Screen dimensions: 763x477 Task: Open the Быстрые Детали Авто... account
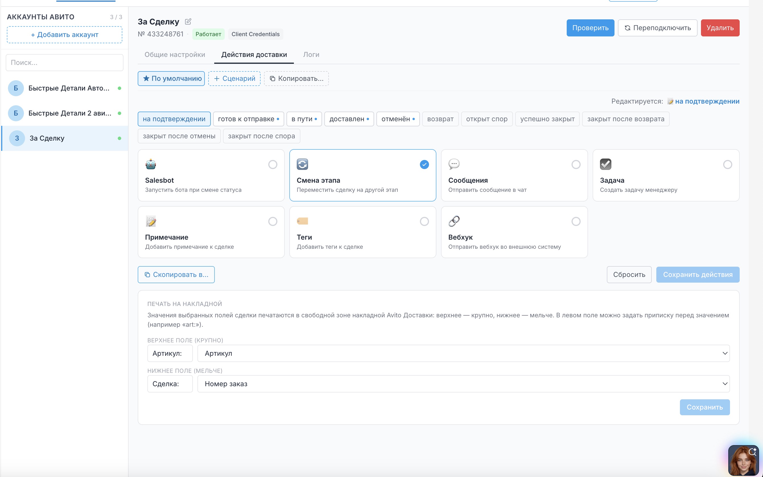tap(65, 88)
